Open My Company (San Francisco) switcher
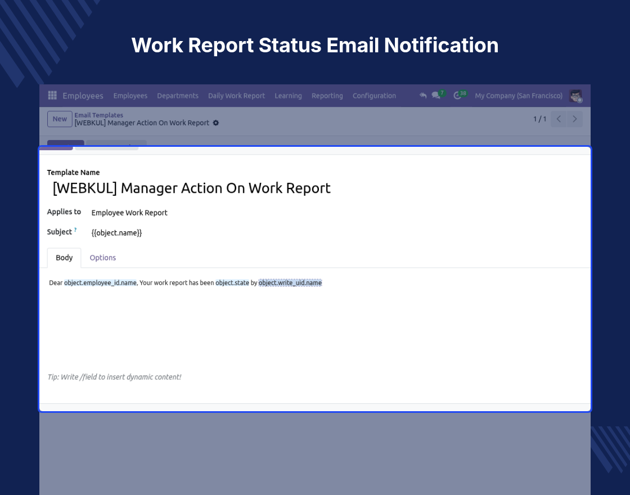The image size is (630, 495). (518, 96)
